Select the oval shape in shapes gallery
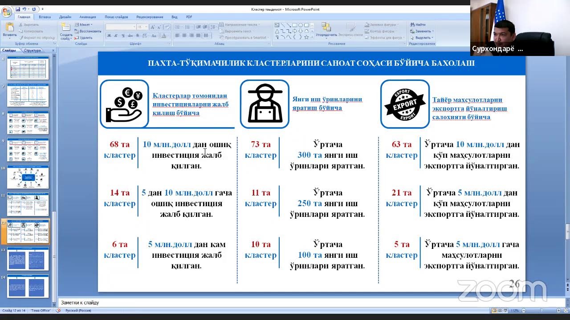 (x=301, y=25)
